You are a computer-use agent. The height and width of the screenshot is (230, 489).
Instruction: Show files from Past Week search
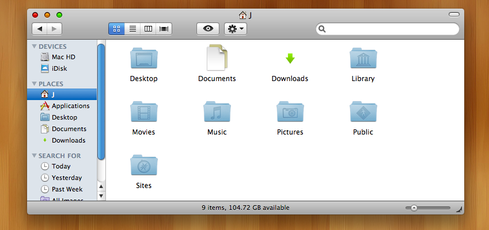click(x=62, y=189)
